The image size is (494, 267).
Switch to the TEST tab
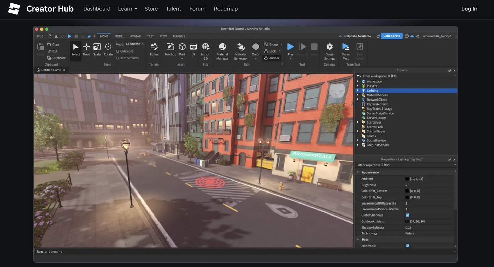pyautogui.click(x=150, y=36)
